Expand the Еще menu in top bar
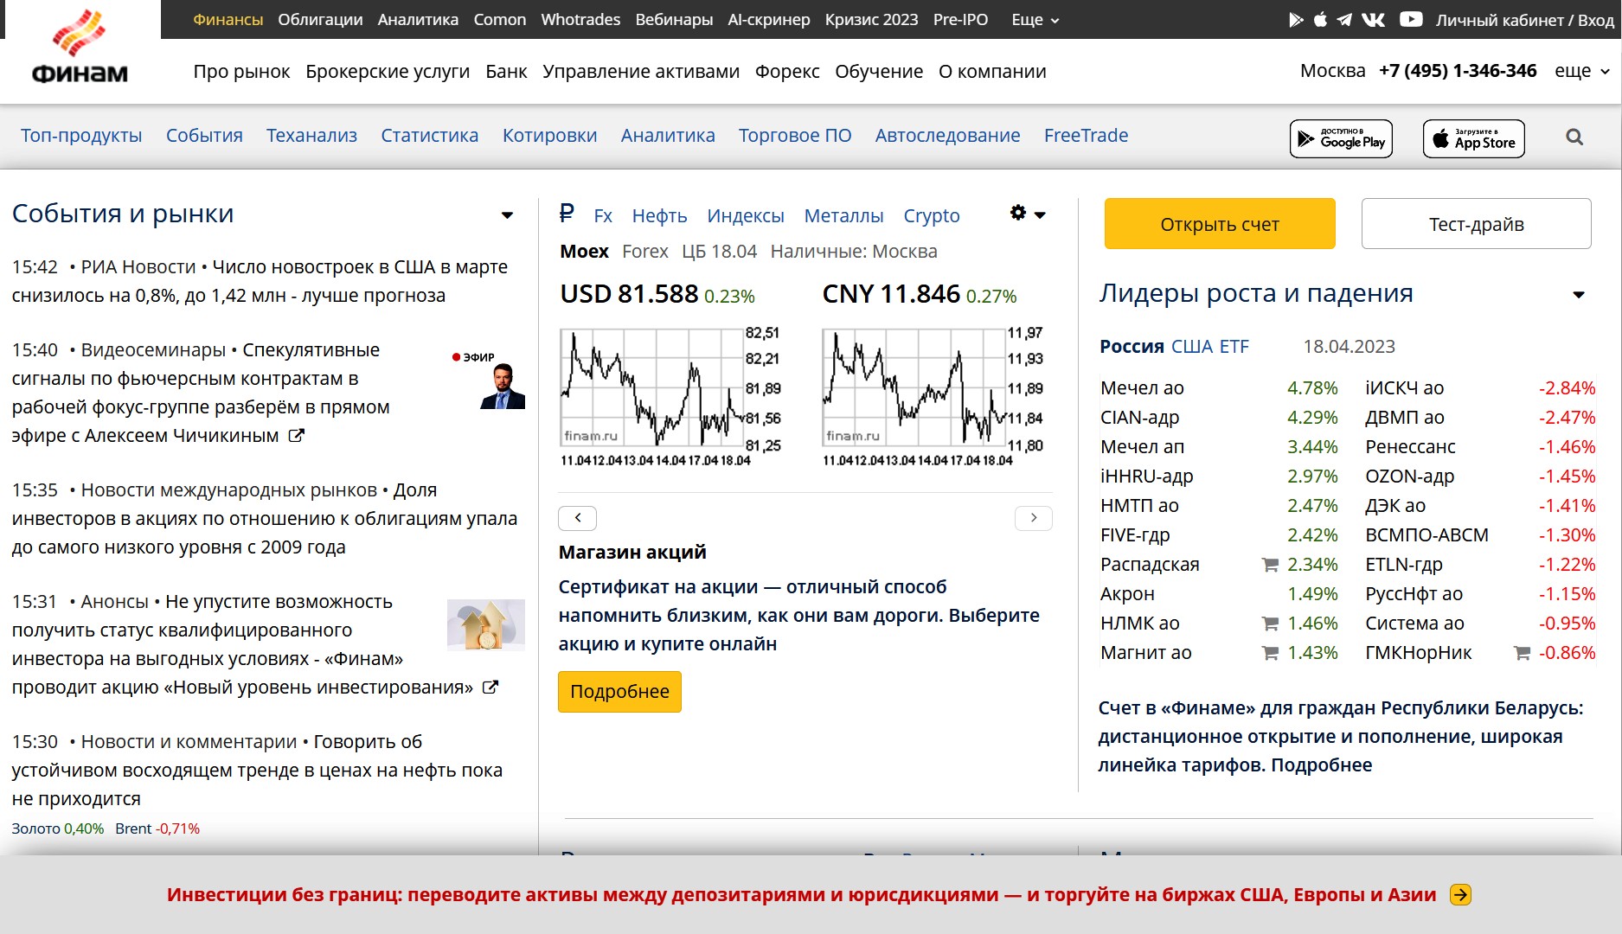 [1035, 19]
